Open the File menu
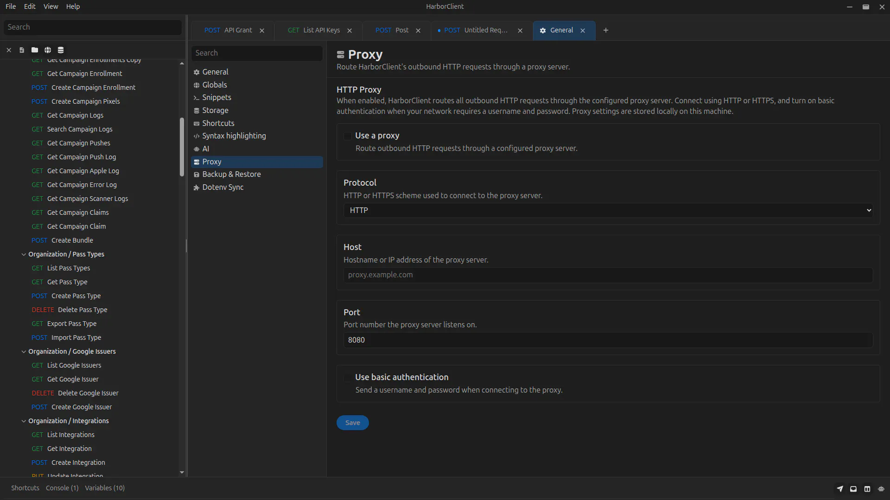The image size is (890, 500). coord(11,6)
